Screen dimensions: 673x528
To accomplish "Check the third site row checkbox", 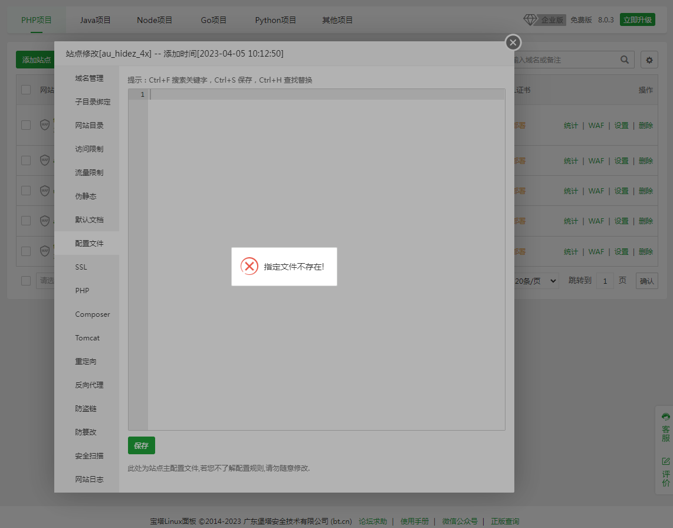I will (26, 190).
